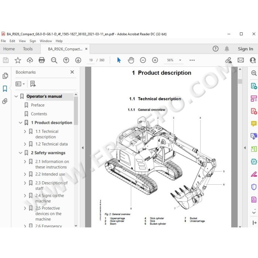Collapse the right tools pane arrow
The width and height of the screenshot is (258, 258).
[245, 148]
